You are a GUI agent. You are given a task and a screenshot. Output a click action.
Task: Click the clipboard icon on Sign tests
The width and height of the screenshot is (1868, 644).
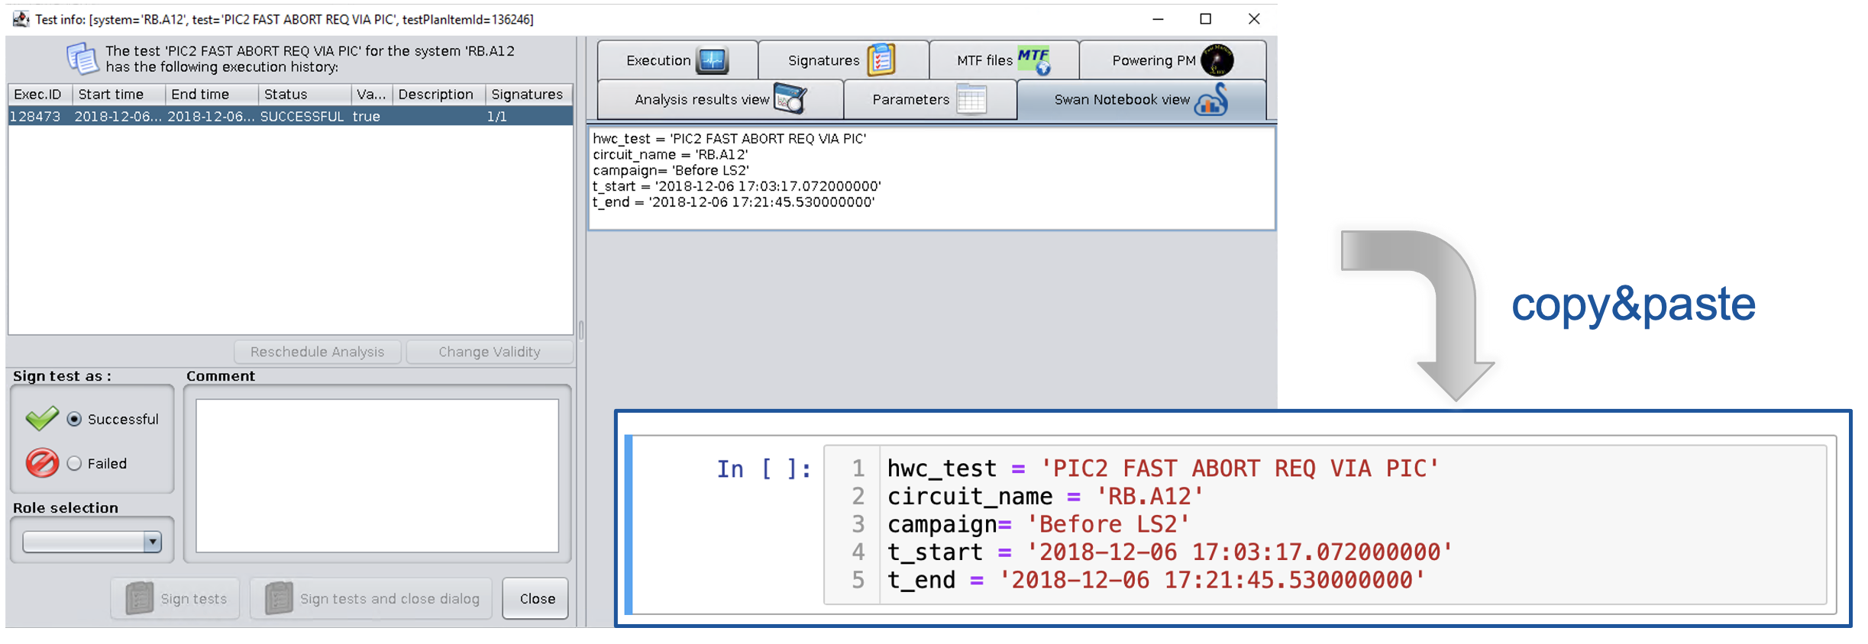pyautogui.click(x=139, y=598)
